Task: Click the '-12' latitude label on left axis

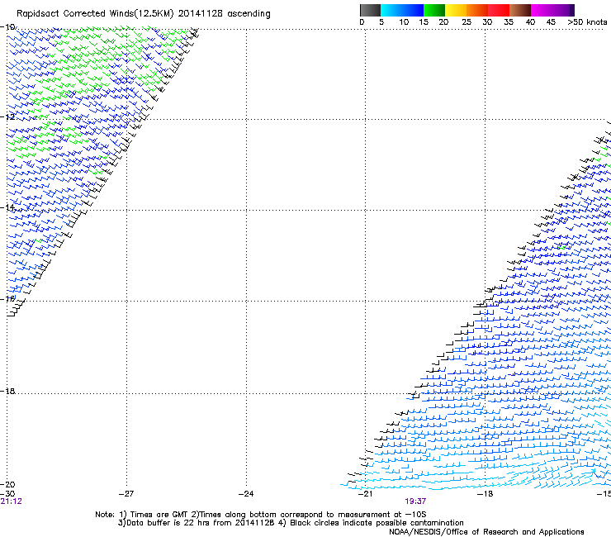Action: click(7, 117)
